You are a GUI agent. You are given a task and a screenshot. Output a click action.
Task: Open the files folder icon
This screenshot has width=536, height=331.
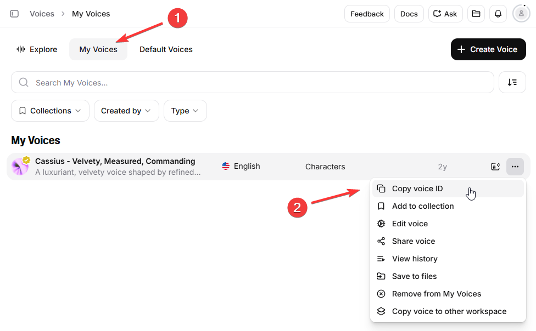click(x=476, y=14)
